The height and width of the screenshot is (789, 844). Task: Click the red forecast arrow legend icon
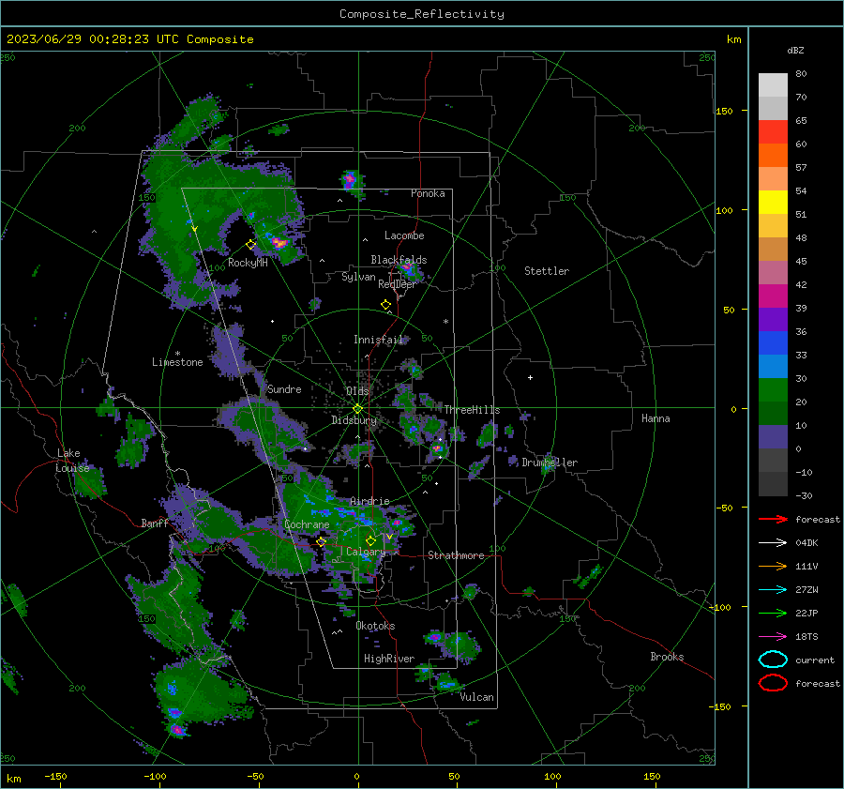point(773,519)
